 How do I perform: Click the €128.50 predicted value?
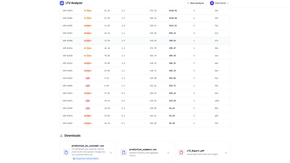tap(173, 18)
